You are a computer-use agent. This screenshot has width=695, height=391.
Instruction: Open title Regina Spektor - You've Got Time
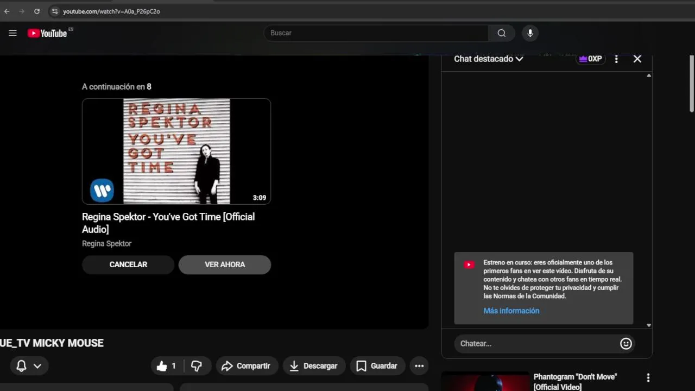point(168,223)
